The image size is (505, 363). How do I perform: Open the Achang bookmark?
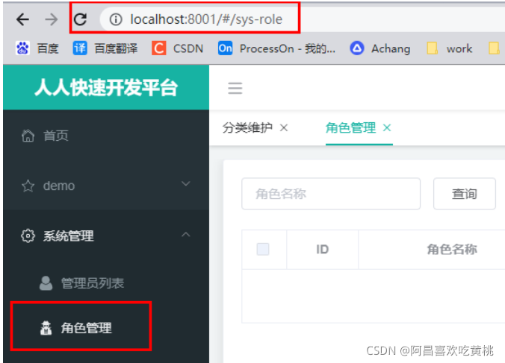pos(380,48)
